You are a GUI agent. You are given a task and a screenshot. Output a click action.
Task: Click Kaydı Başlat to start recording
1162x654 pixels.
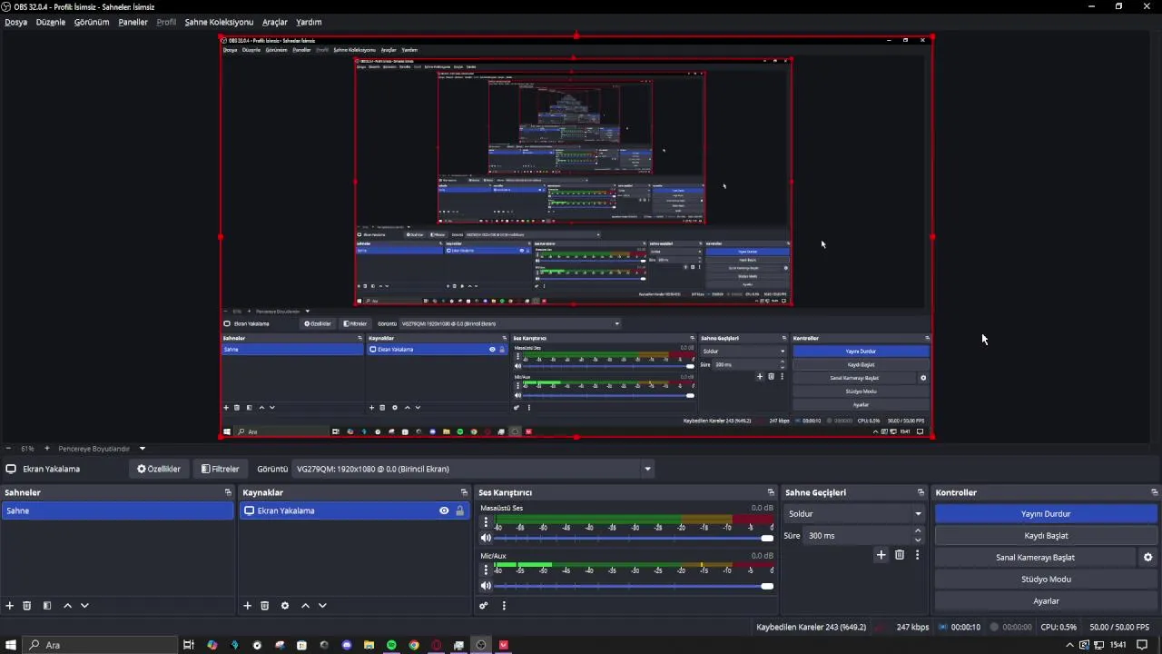(x=1046, y=536)
